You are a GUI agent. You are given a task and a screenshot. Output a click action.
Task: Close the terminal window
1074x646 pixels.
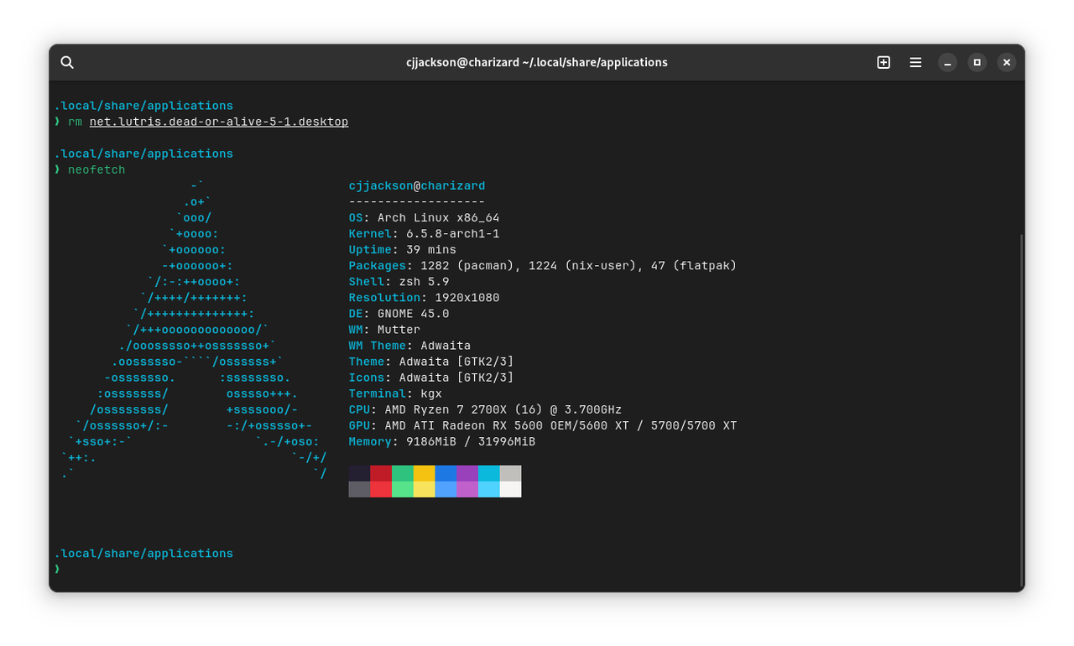pyautogui.click(x=1007, y=62)
